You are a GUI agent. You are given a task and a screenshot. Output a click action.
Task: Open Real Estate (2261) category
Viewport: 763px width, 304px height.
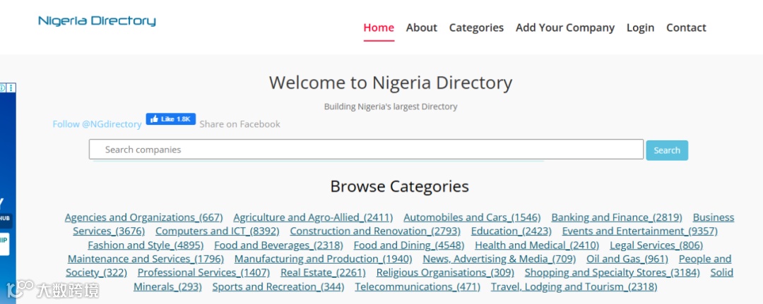[x=323, y=272]
